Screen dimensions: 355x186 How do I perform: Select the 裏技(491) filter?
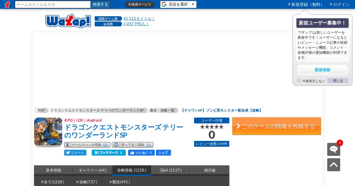click(120, 182)
